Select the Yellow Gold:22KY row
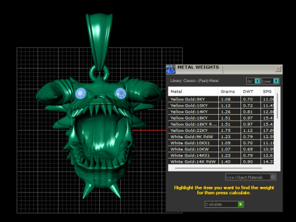 coord(221,130)
